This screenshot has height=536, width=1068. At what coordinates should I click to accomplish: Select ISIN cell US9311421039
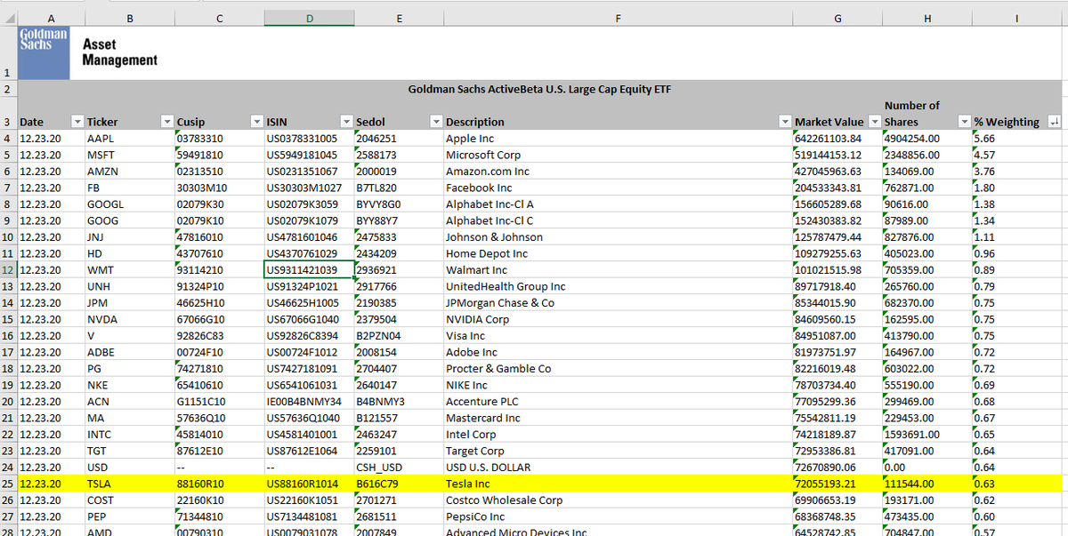(309, 269)
